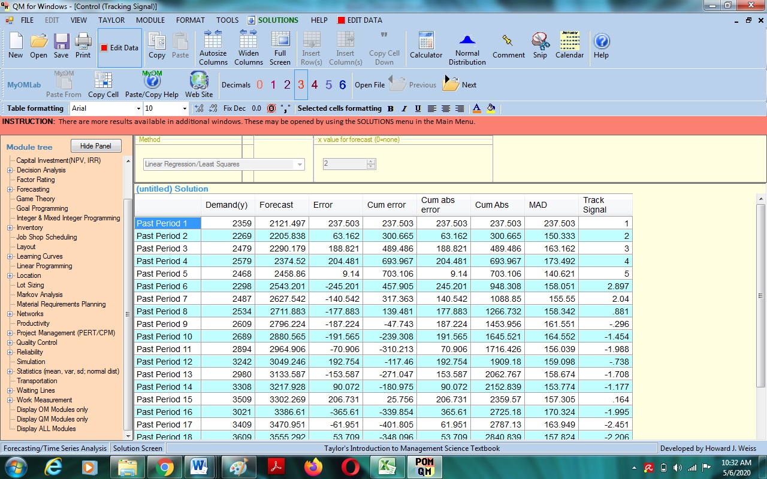Screen dimensions: 767x479
Task: Add a Comment with the pin icon
Action: [509, 46]
